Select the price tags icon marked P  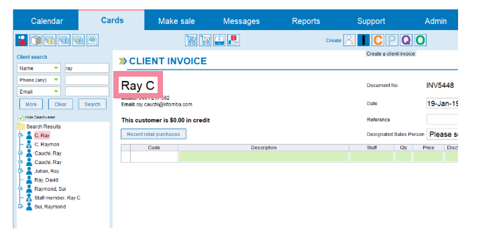coord(78,40)
